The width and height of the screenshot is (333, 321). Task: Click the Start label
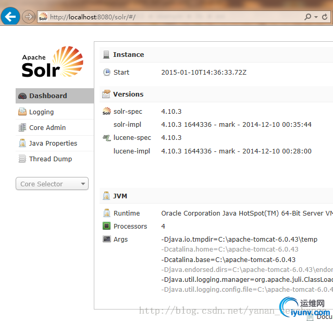pos(121,73)
